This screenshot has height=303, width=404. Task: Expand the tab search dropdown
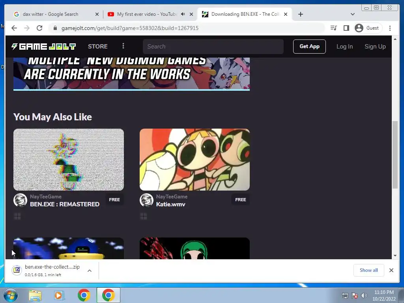[352, 14]
